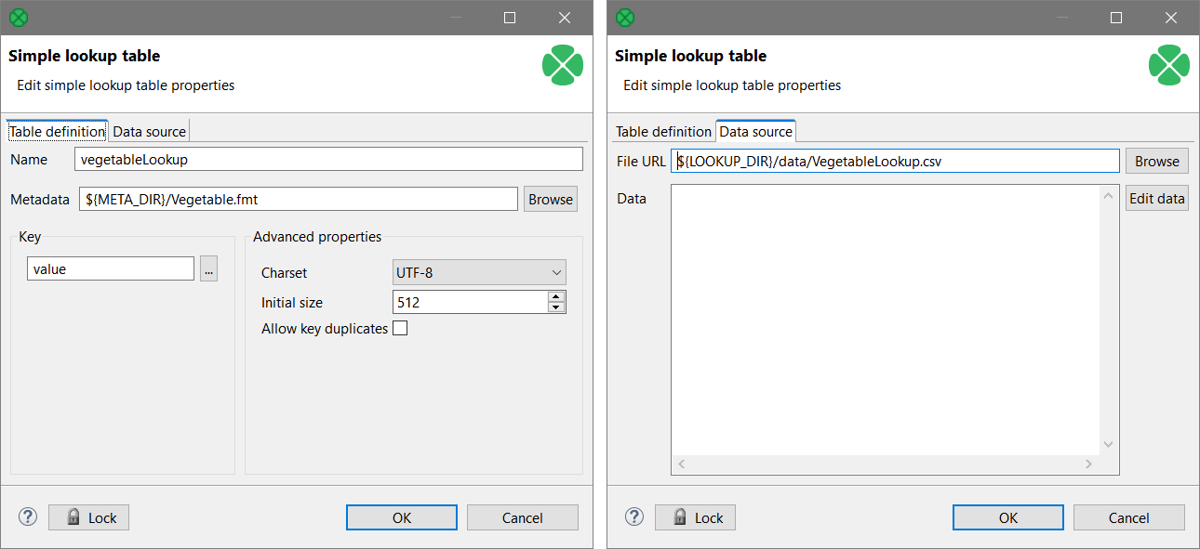Click the help question mark icon in right dialog
The height and width of the screenshot is (549, 1200).
633,517
